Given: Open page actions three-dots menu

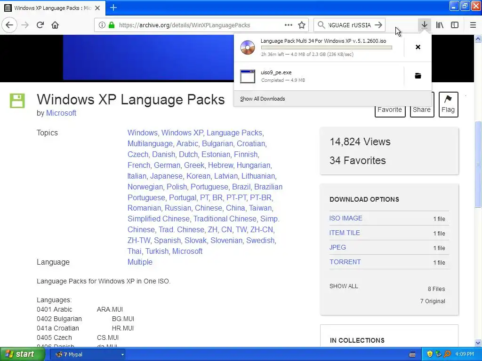Looking at the screenshot, I should point(289,25).
